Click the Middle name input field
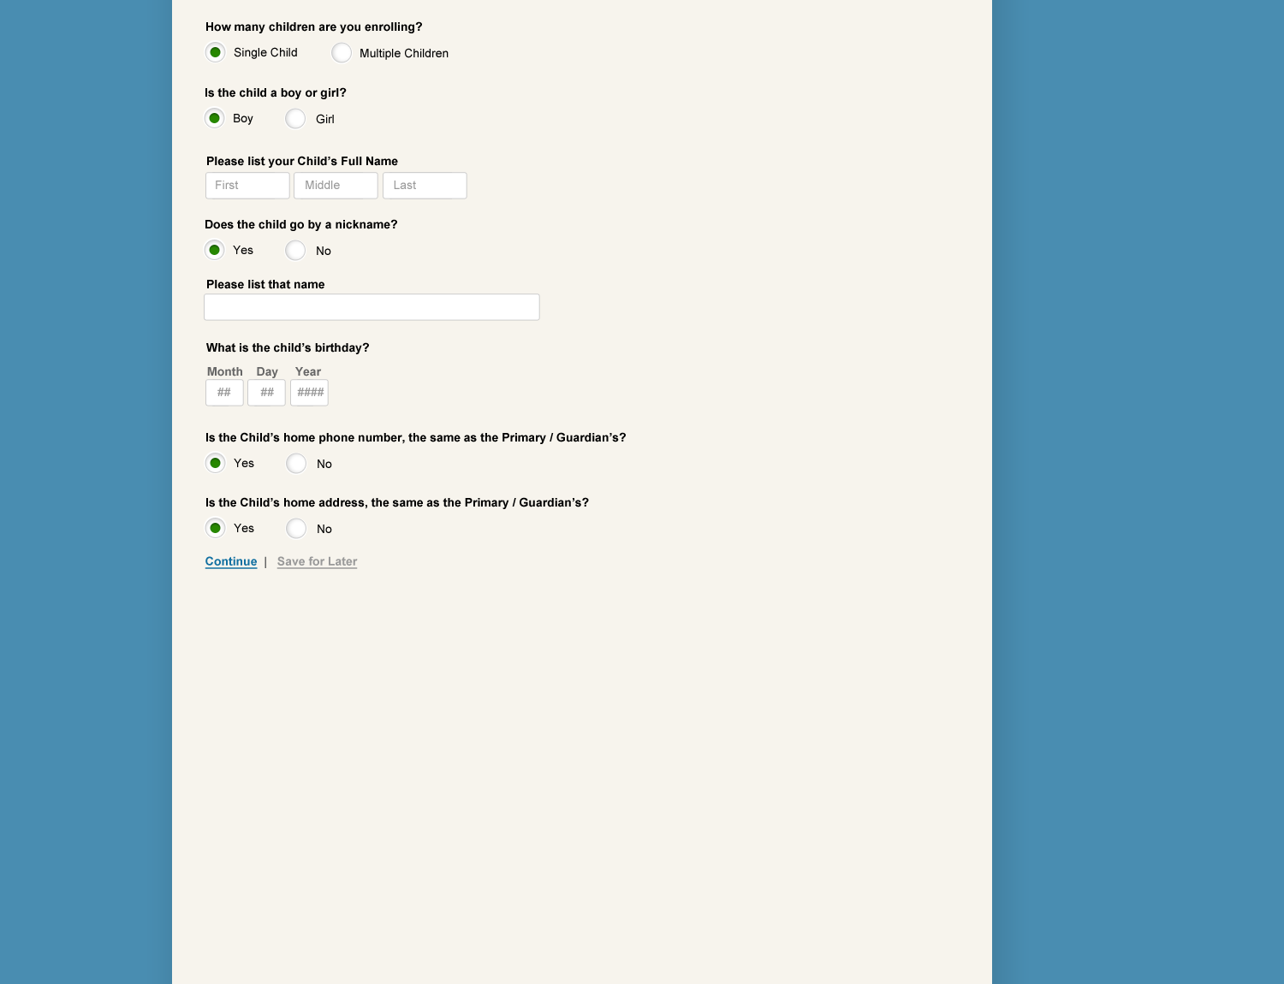Screen dimensions: 1284x984 [x=336, y=186]
